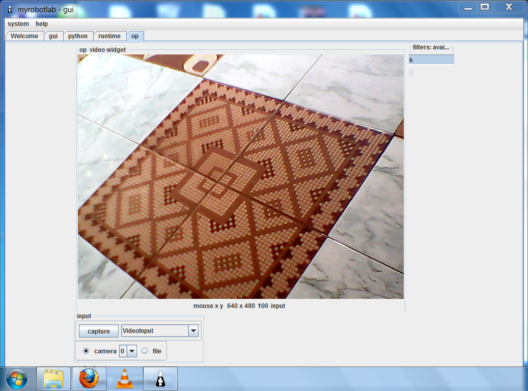Viewport: 528px width, 391px height.
Task: Switch to the Welcome tab
Action: [x=24, y=36]
